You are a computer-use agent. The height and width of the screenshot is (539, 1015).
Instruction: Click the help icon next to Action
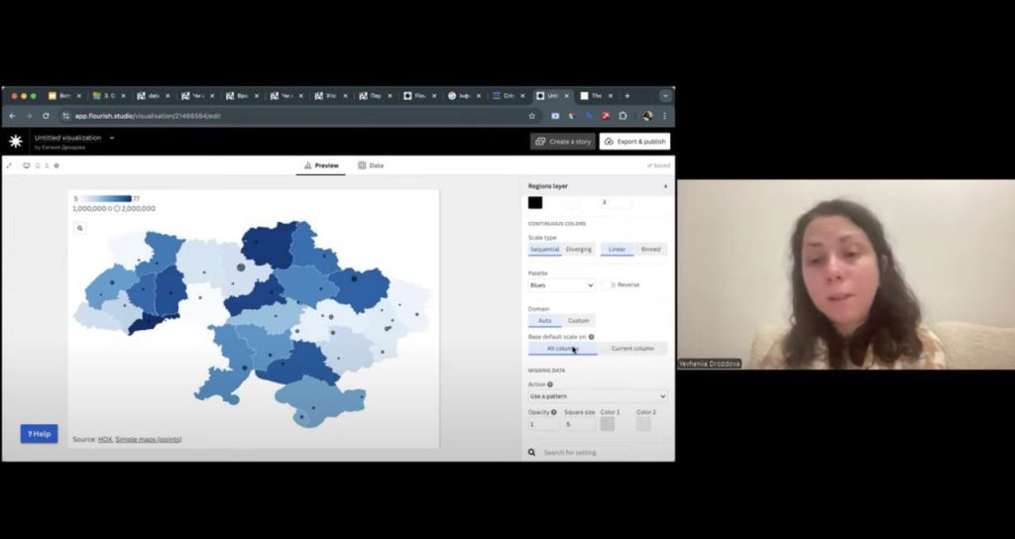[x=550, y=384]
